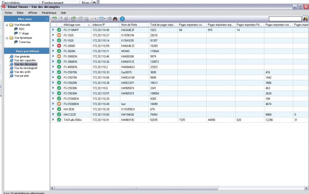Click the green status icon for FS-4000DN

pos(59,67)
